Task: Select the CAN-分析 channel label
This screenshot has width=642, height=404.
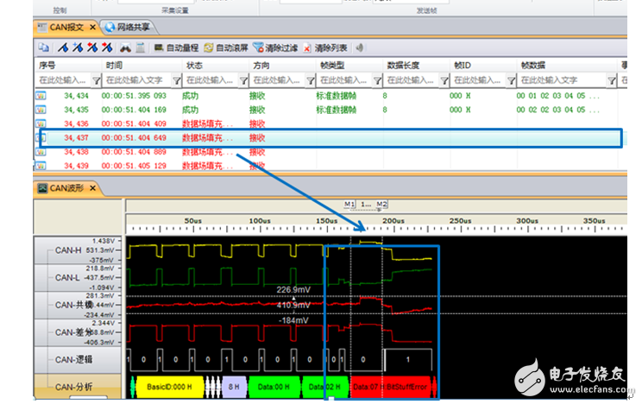Action: [x=73, y=387]
